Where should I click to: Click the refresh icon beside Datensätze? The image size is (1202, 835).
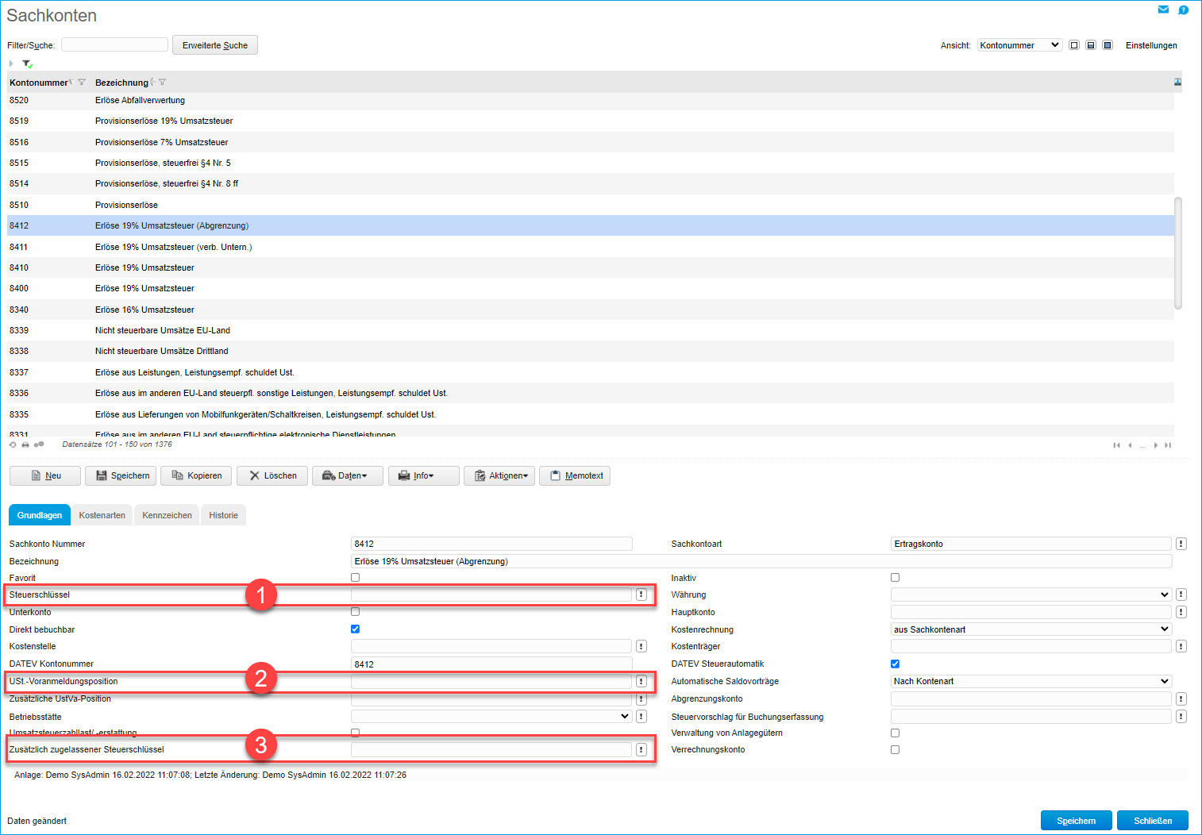13,444
